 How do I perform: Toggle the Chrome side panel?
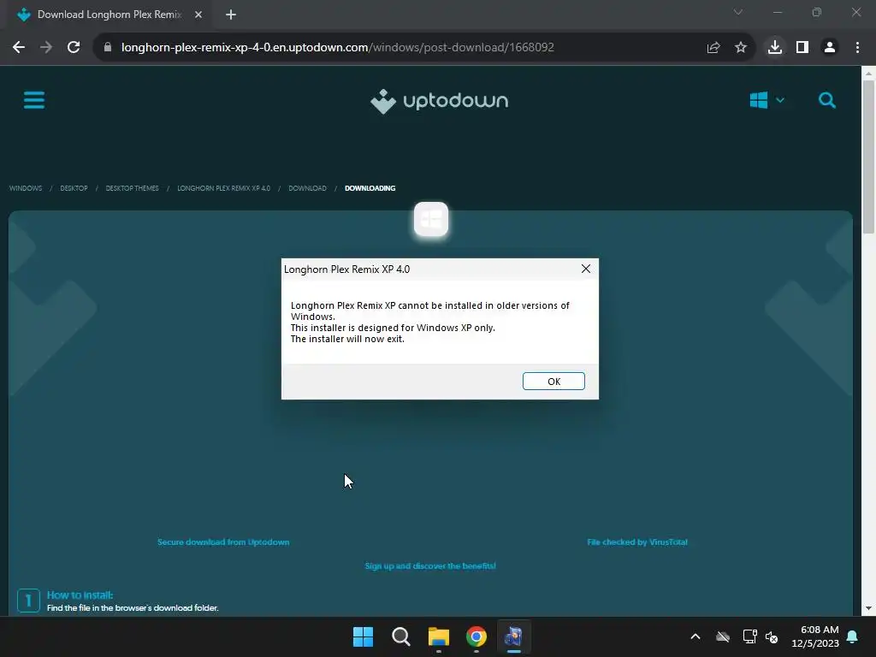pos(802,48)
